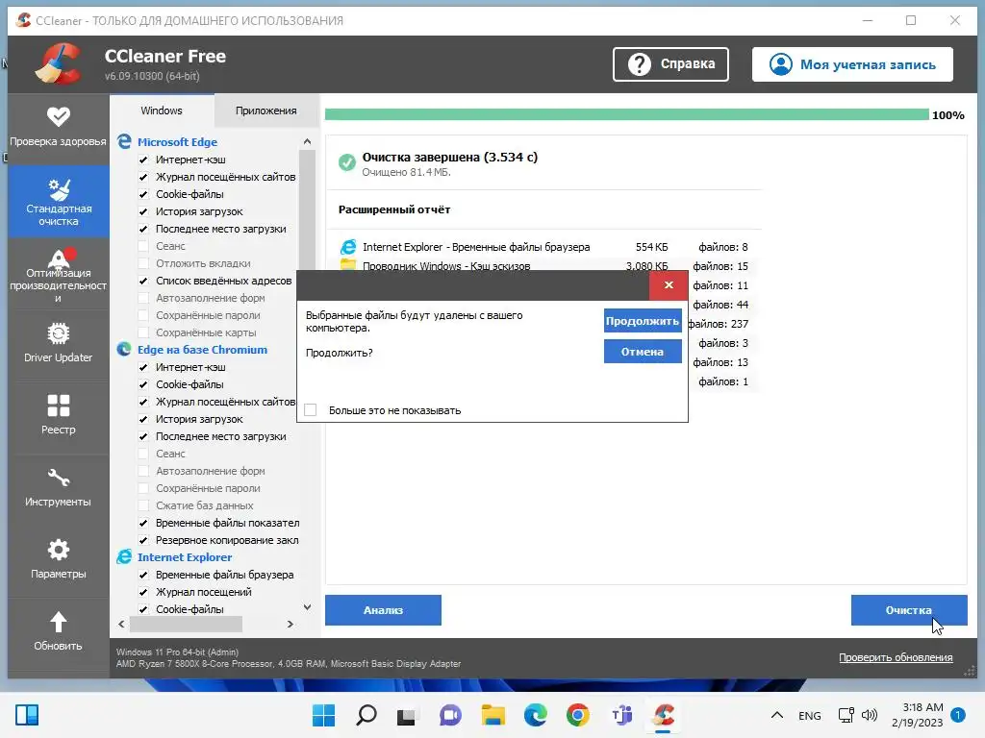Viewport: 985px width, 738px height.
Task: Select the 'Расширенный отчёт' heading
Action: click(x=394, y=209)
